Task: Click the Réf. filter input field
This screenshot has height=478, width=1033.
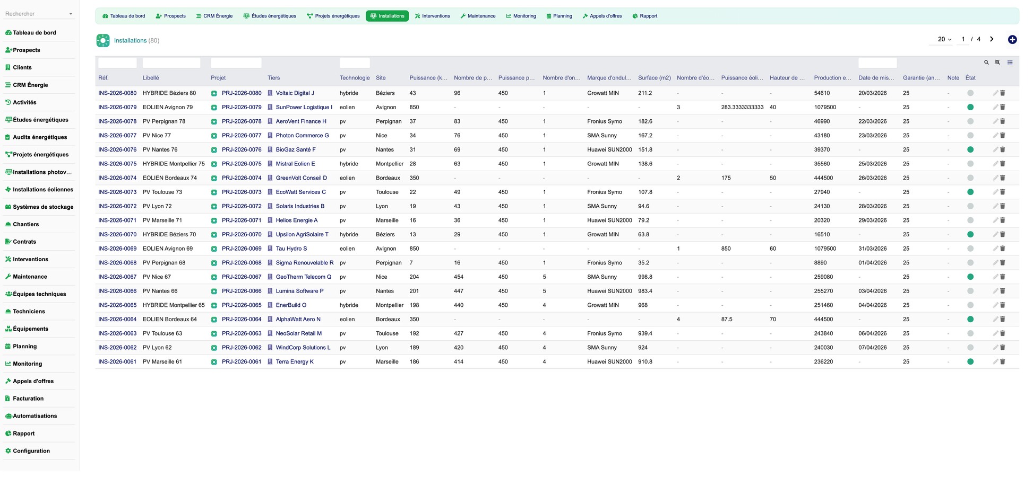Action: coord(117,63)
